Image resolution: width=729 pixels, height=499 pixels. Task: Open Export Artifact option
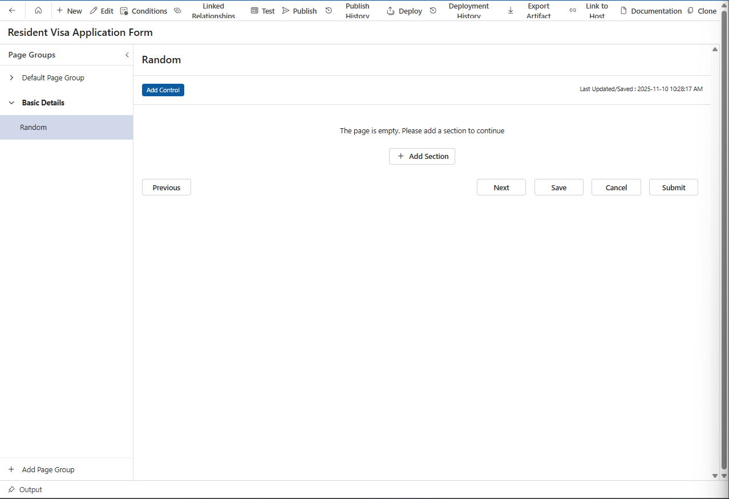point(531,11)
